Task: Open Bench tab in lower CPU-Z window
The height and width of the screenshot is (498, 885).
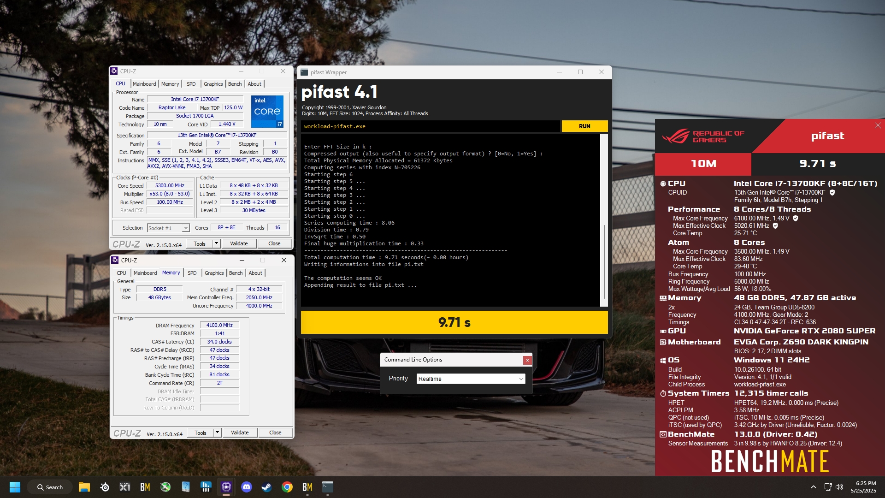Action: pos(236,273)
